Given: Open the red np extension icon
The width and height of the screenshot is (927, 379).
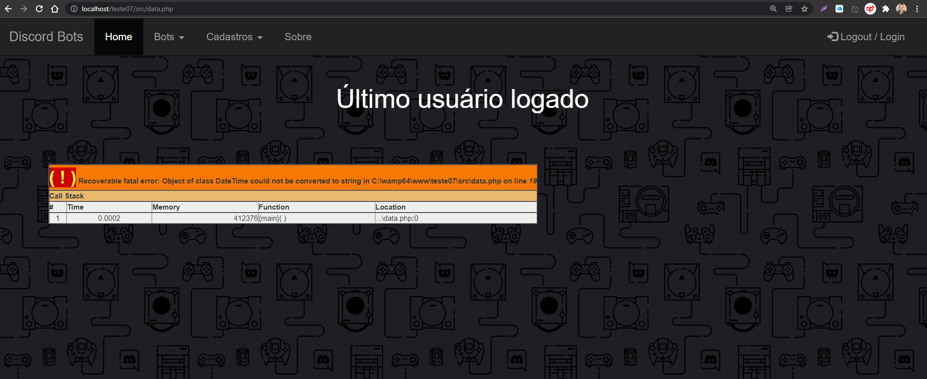Looking at the screenshot, I should [870, 9].
